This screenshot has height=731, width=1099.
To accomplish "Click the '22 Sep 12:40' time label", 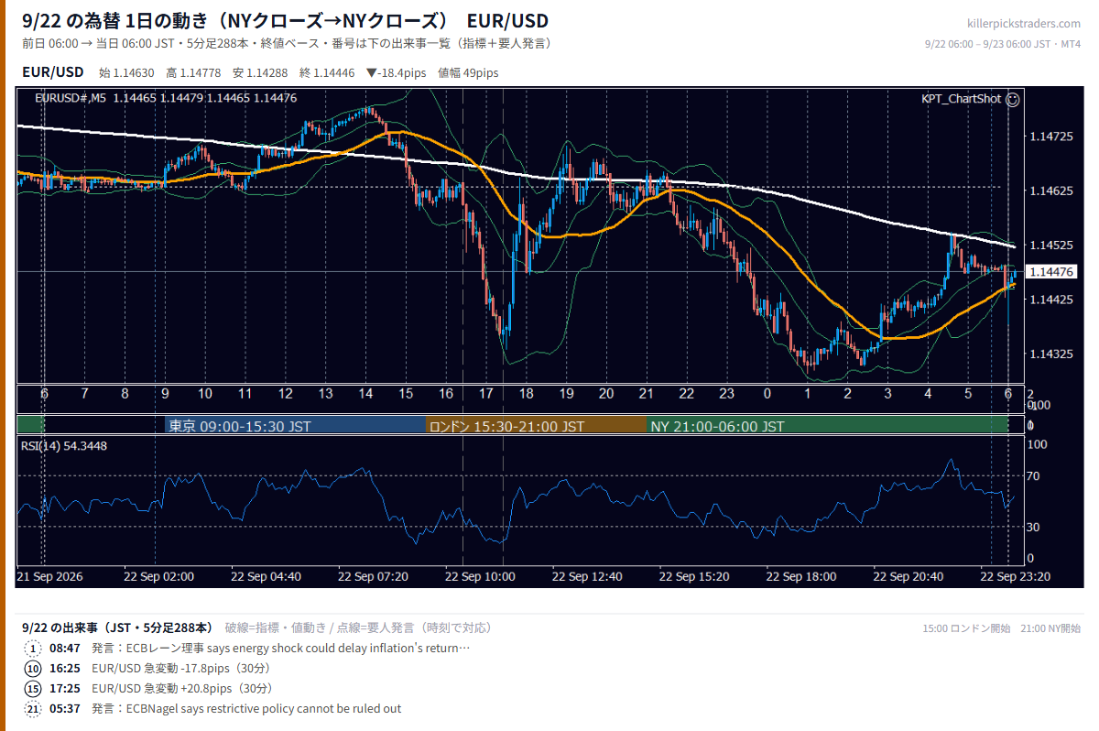I will point(588,577).
